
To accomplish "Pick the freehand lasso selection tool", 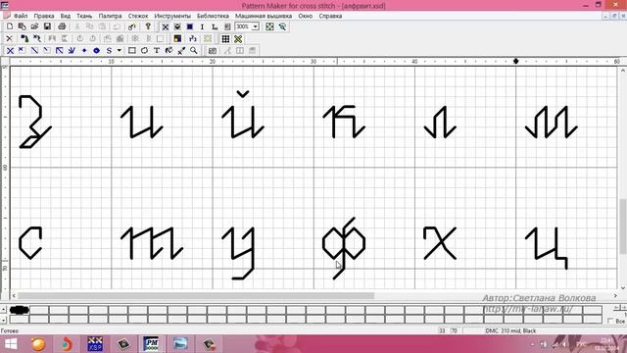I will pos(144,50).
